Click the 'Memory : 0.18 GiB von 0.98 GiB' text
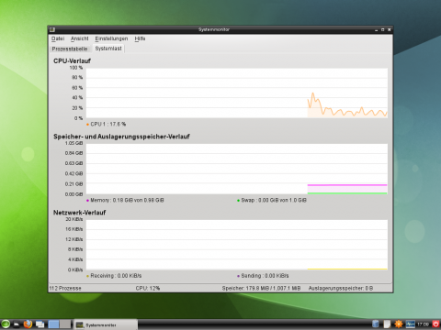441x330 pixels. click(127, 200)
